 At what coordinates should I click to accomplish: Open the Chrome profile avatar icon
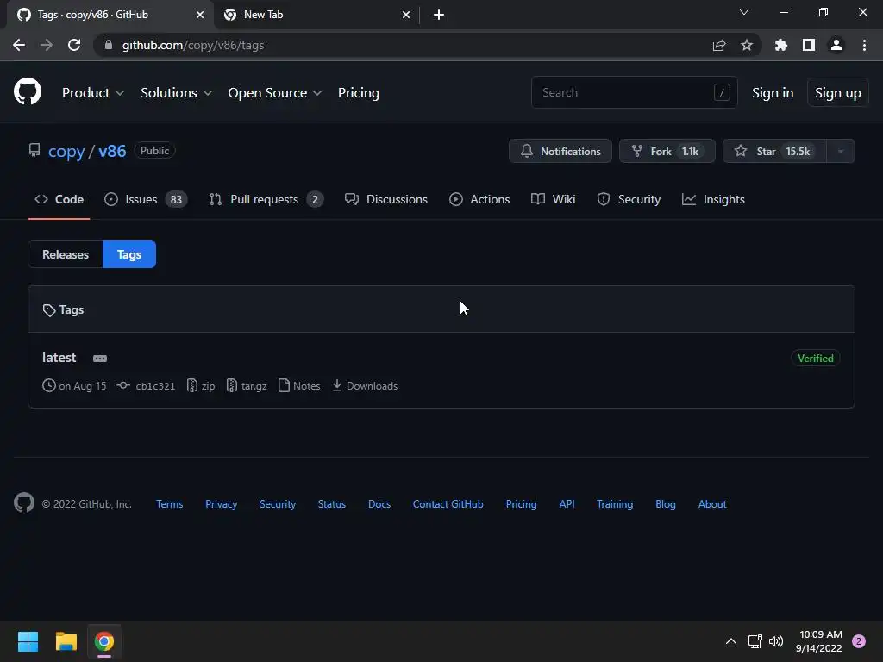[x=836, y=45]
